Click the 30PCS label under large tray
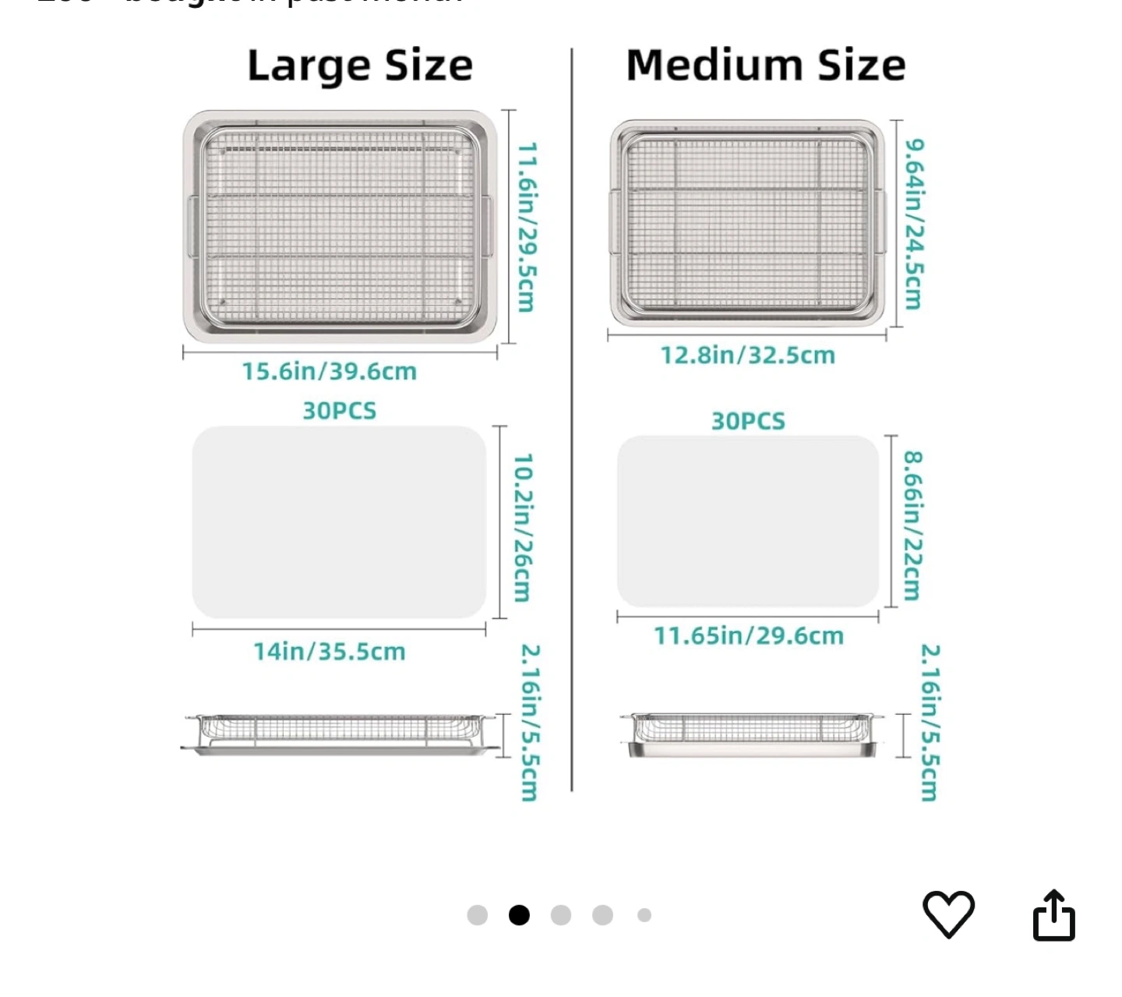Image resolution: width=1122 pixels, height=997 pixels. (x=340, y=411)
